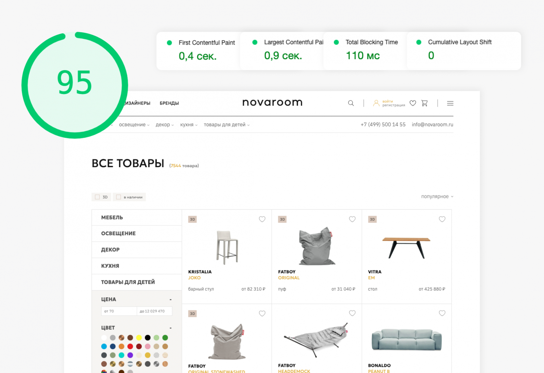Click the user account icon

coord(376,103)
